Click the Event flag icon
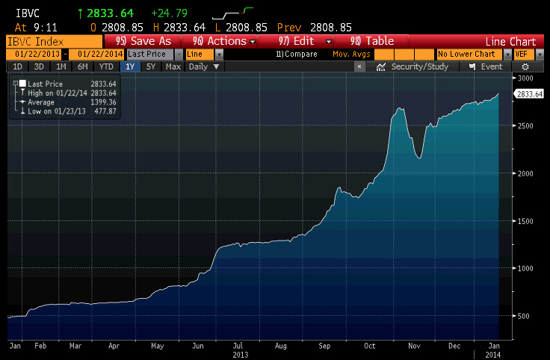The width and height of the screenshot is (550, 360). coord(472,66)
